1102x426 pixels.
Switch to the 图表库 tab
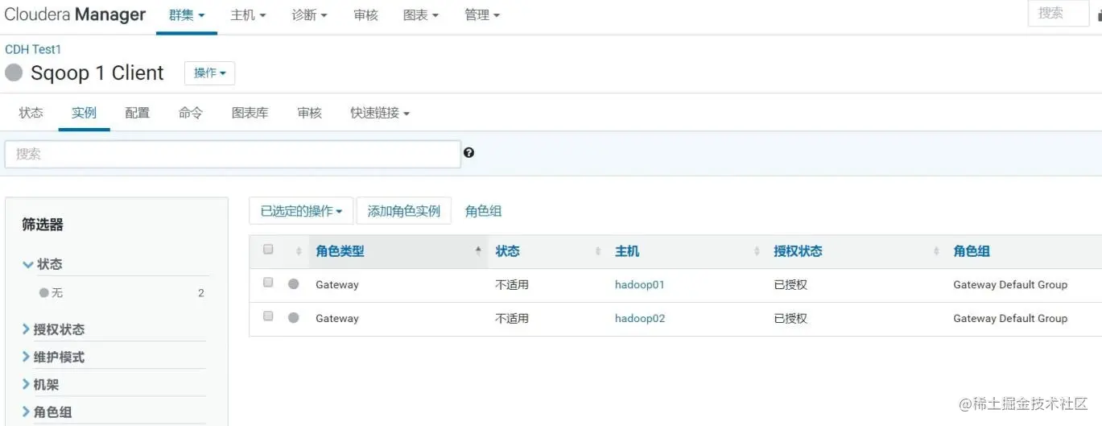(x=250, y=113)
